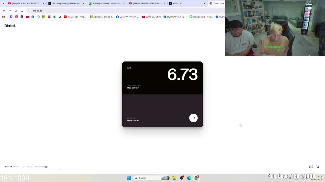Toggle the sound speaker icon
The width and height of the screenshot is (325, 182).
(x=311, y=167)
